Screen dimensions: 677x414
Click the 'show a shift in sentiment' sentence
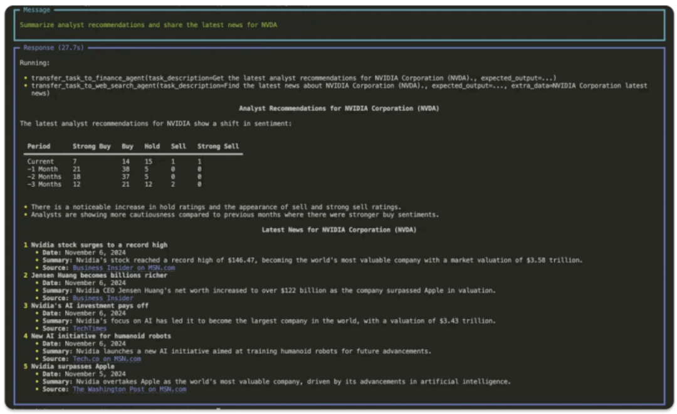(155, 123)
